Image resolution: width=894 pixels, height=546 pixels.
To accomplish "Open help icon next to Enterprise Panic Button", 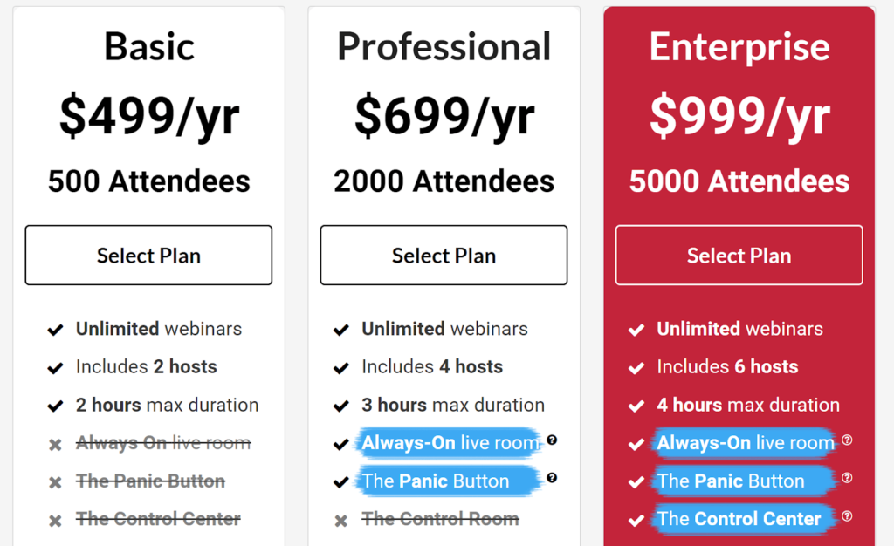I will pos(847,478).
